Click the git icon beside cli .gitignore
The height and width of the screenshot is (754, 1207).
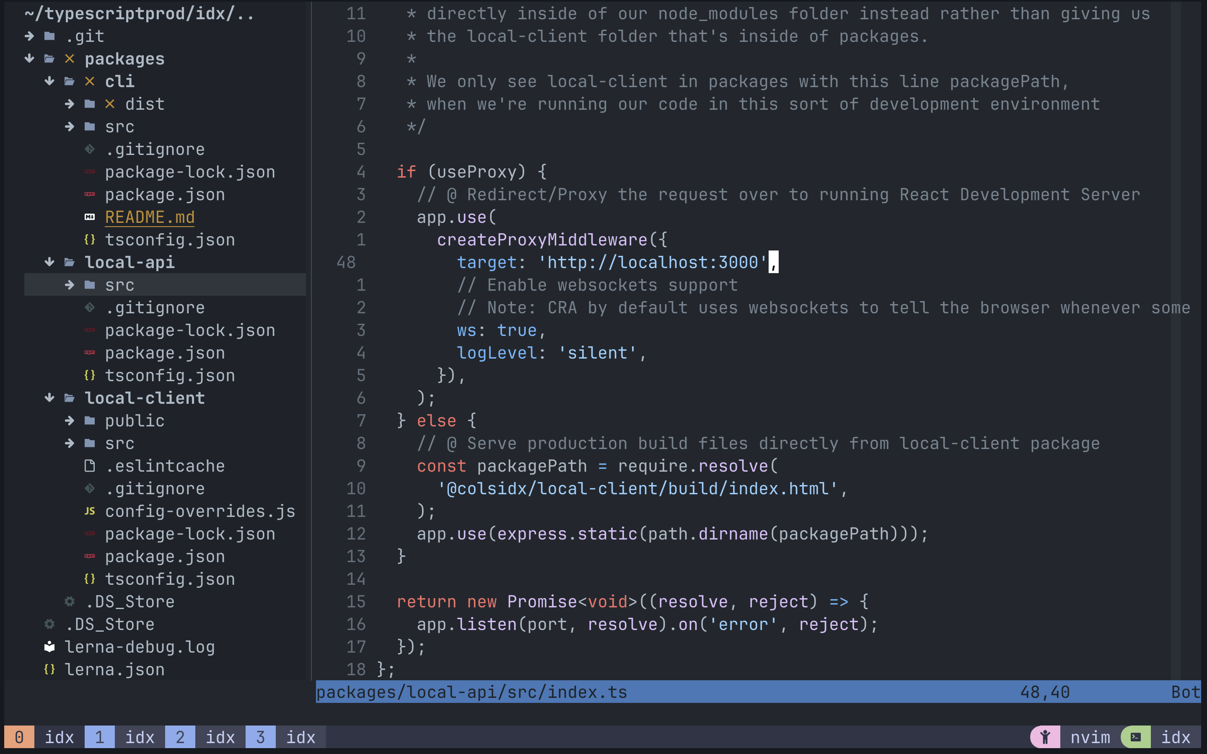tap(90, 149)
